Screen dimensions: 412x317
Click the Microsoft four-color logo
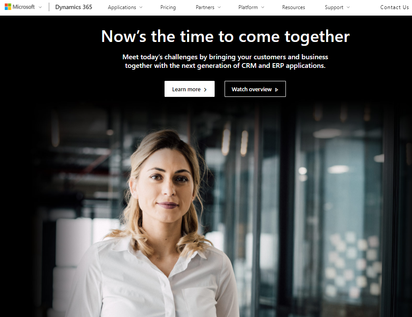8,7
